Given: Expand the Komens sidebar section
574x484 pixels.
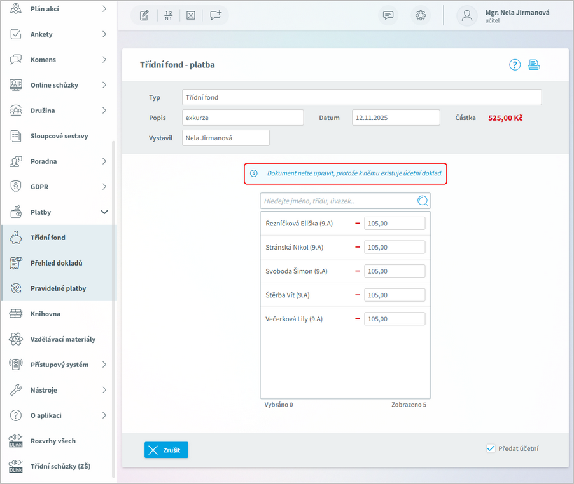Looking at the screenshot, I should 104,60.
